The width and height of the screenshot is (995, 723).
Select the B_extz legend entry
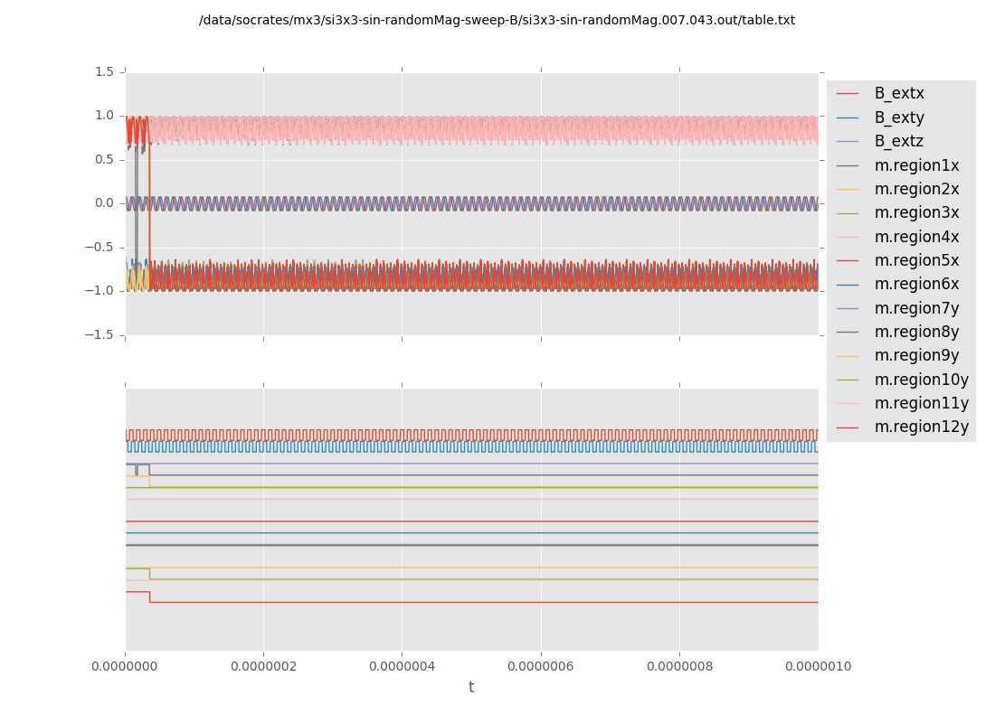point(898,142)
